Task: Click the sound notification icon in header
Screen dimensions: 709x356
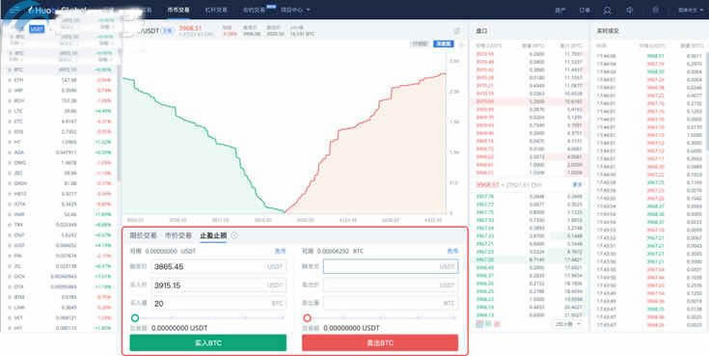Action: [x=629, y=10]
